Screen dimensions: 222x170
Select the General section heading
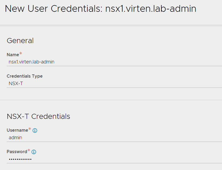(20, 41)
